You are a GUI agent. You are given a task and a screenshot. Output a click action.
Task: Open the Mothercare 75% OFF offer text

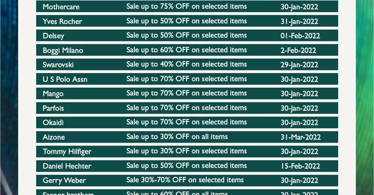coord(186,7)
